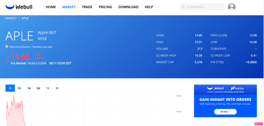Screen dimensions: 264x126
Task: Click the -2.20% change value
Action: [x=39, y=58]
